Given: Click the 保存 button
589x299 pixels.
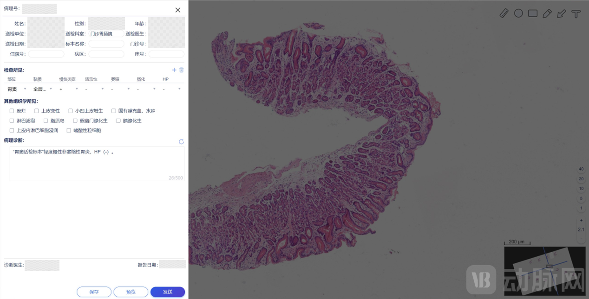Looking at the screenshot, I should click(x=94, y=292).
